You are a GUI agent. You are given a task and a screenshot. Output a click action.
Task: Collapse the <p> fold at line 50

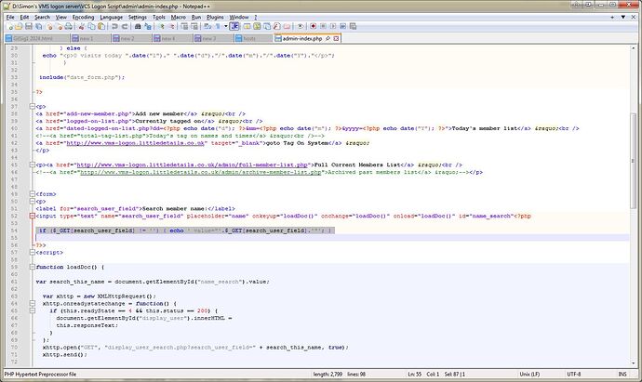[32, 202]
